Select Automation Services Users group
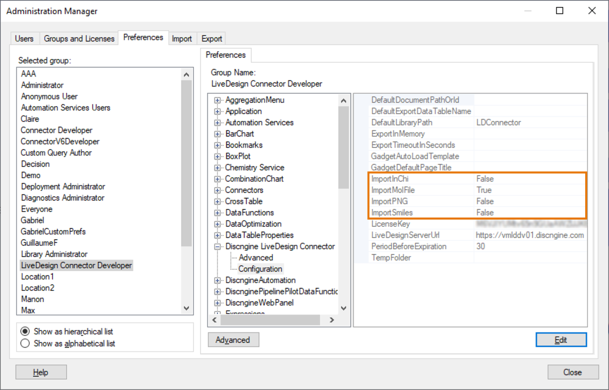The image size is (609, 390). pyautogui.click(x=66, y=108)
